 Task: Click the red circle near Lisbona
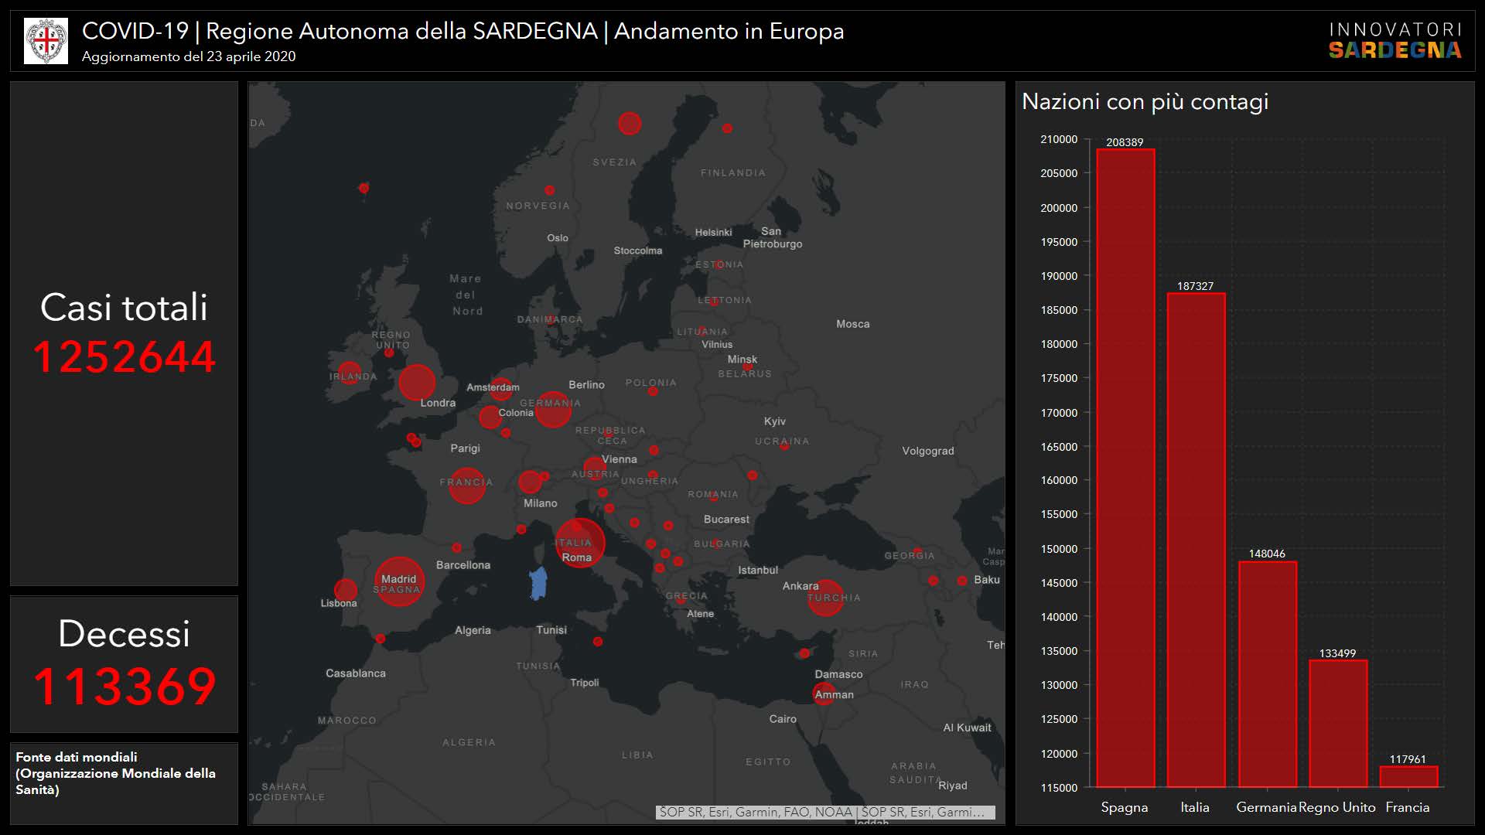(x=346, y=591)
